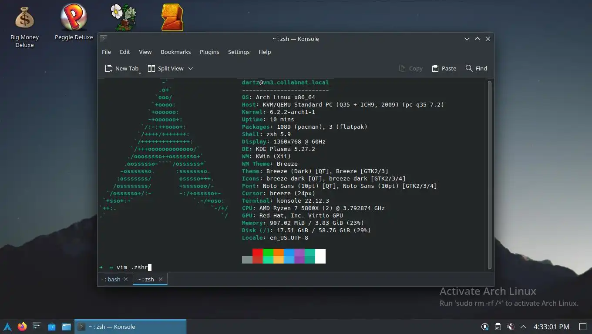Open a New Tab in Konsole
This screenshot has width=592, height=334.
pos(121,68)
